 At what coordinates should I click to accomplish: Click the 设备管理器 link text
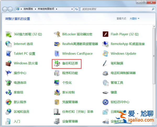[70, 122]
